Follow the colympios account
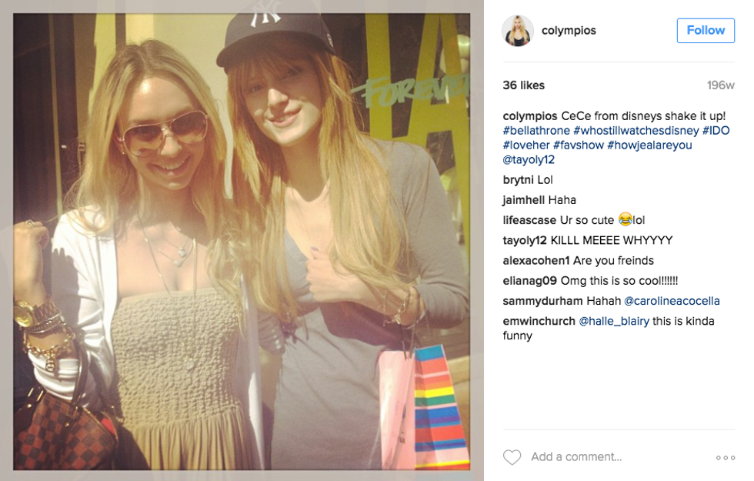This screenshot has width=754, height=481. click(706, 30)
